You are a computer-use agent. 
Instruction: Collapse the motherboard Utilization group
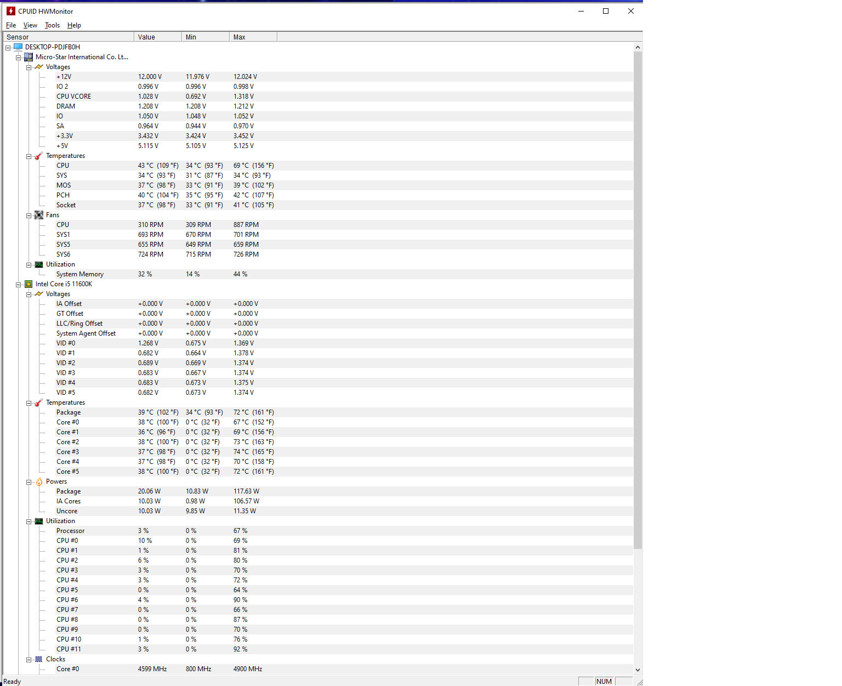coord(29,265)
